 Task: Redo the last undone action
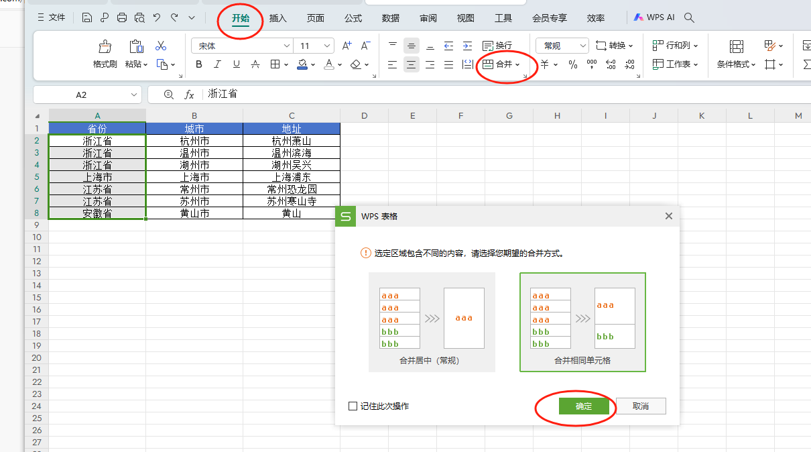(x=174, y=18)
